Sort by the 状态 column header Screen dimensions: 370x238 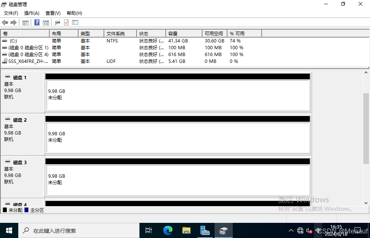pos(151,33)
